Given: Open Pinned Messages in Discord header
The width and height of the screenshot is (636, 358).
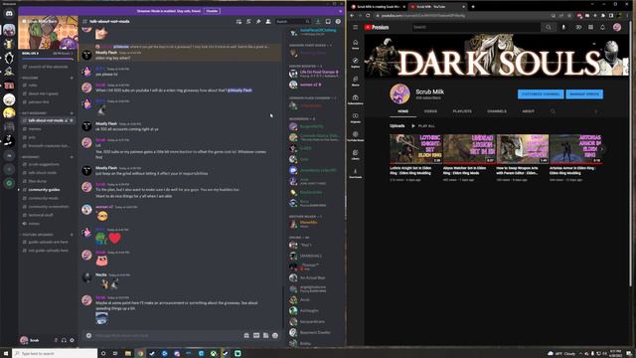Looking at the screenshot, I should pyautogui.click(x=258, y=22).
